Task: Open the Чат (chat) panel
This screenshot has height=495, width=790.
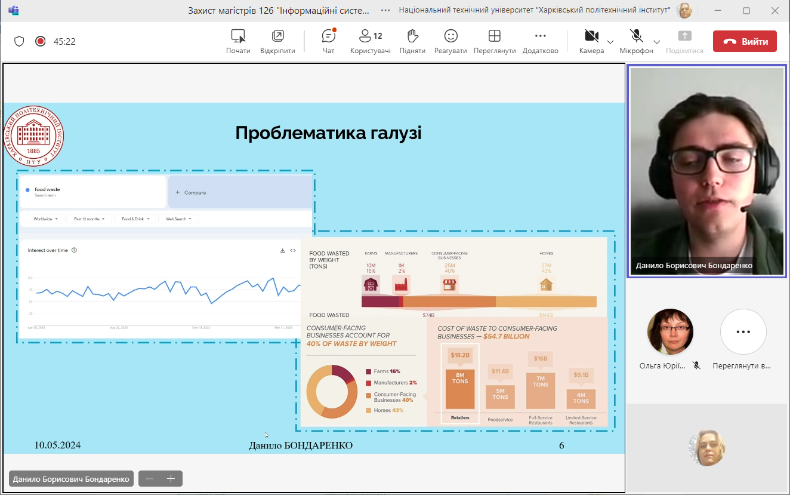Action: click(328, 41)
